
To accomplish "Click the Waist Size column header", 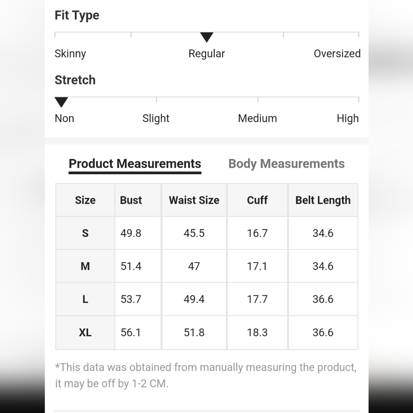I will pyautogui.click(x=194, y=200).
